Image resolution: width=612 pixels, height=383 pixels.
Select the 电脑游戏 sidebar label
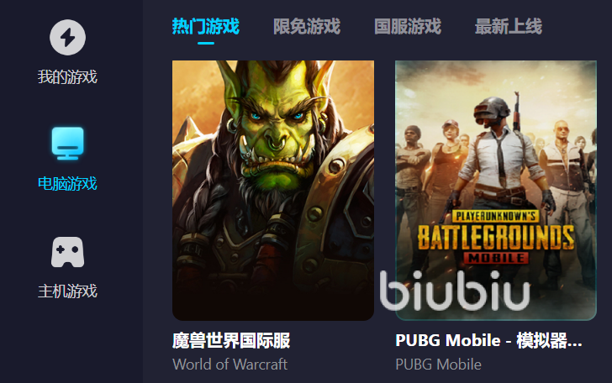pos(67,184)
